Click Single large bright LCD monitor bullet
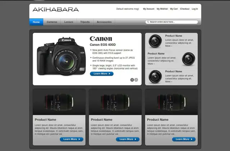This screenshot has height=151, width=230. (115, 67)
